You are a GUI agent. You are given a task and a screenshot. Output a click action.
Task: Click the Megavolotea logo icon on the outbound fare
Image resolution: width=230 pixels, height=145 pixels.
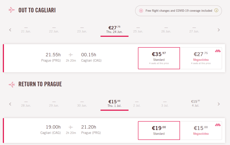pyautogui.click(x=218, y=51)
